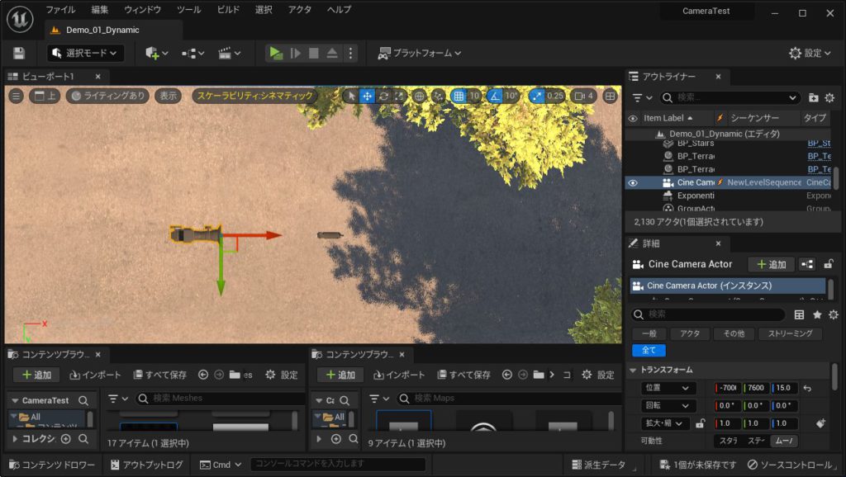Click the viewport layout grid icon
This screenshot has width=846, height=477.
pos(610,96)
